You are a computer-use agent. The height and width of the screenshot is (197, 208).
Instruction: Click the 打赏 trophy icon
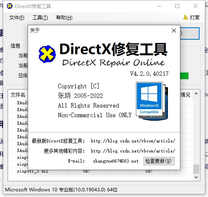(x=186, y=17)
